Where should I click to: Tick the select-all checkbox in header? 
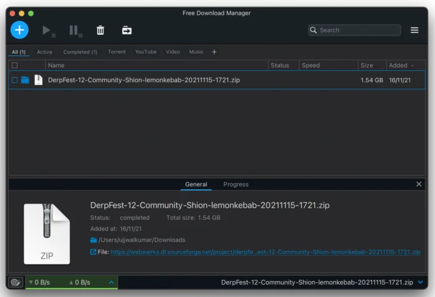[15, 66]
